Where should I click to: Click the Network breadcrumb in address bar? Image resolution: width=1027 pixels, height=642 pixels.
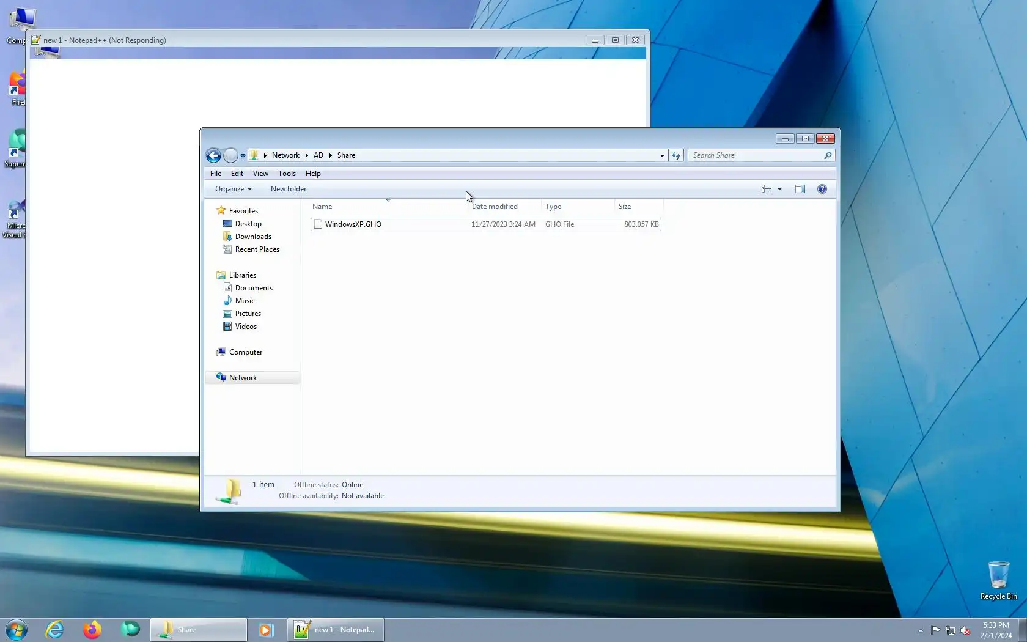pos(285,155)
